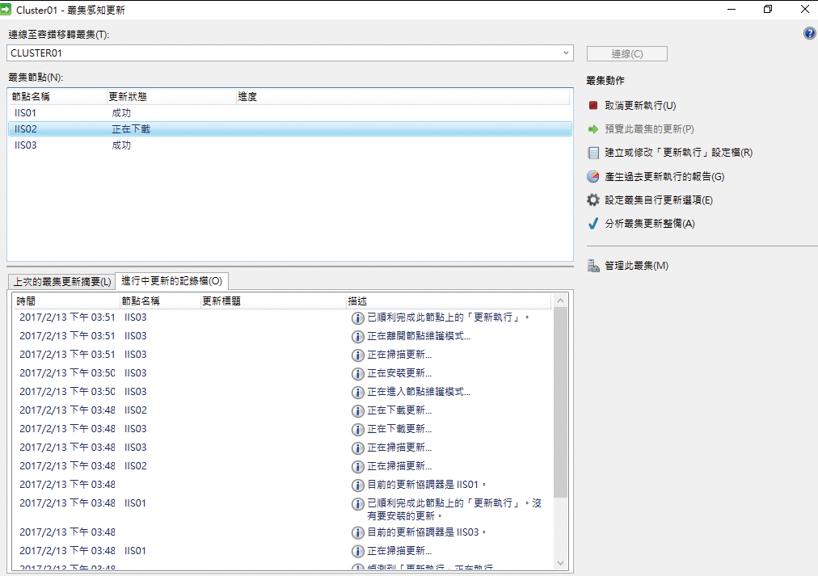Click info icon beside 正在進入節點維護模式
818x576 pixels.
357,393
